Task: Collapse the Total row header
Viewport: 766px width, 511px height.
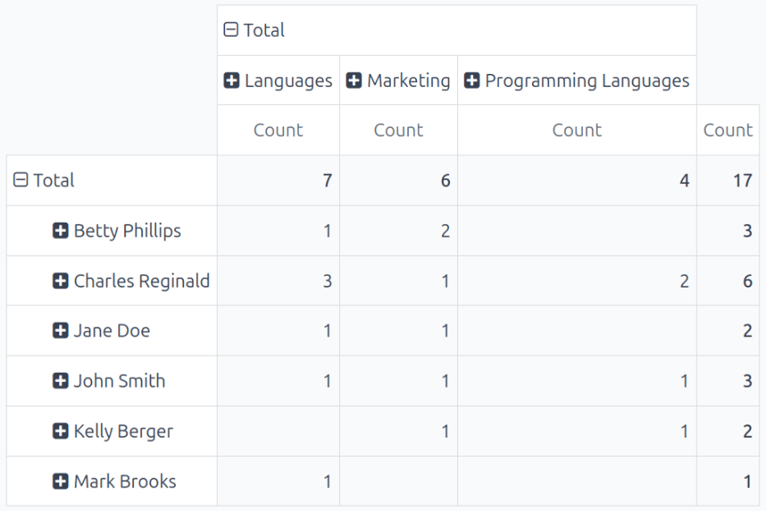Action: [21, 181]
